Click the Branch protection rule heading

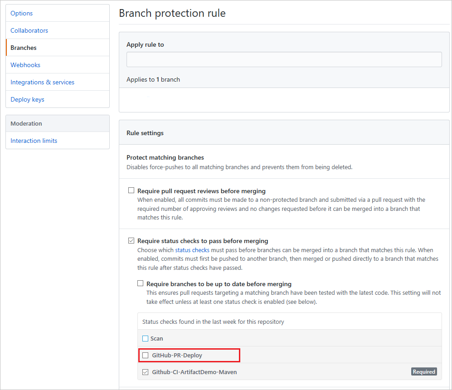172,14
